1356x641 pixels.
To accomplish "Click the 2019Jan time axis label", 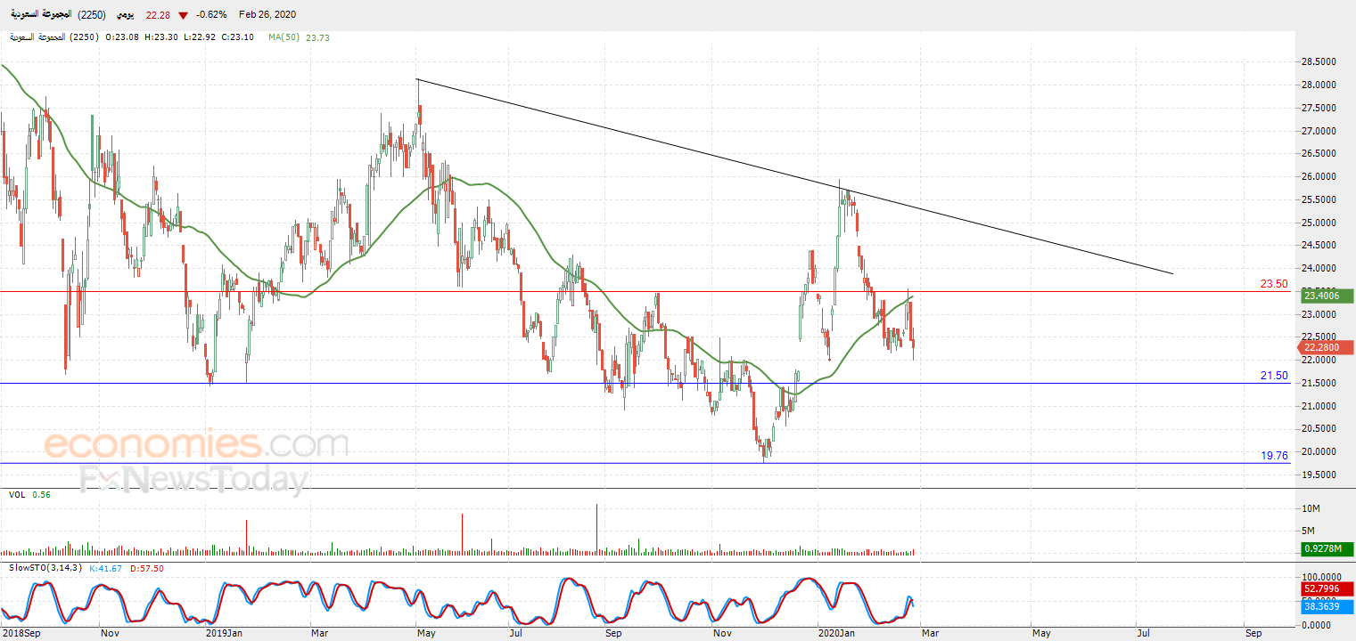I will tap(225, 633).
